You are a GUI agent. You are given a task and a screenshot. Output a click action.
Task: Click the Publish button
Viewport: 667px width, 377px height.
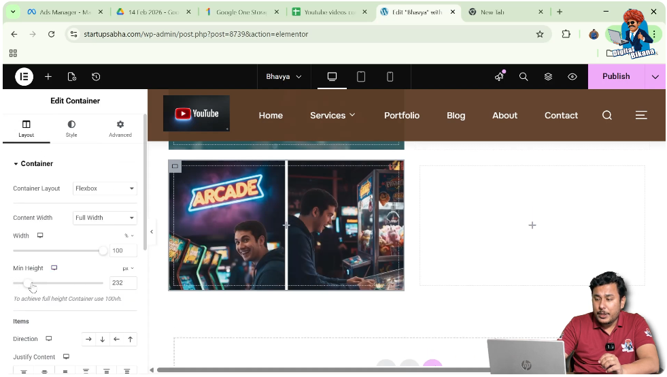click(x=616, y=77)
